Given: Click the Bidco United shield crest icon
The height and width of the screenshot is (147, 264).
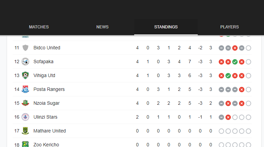Looking at the screenshot, I should (x=25, y=48).
